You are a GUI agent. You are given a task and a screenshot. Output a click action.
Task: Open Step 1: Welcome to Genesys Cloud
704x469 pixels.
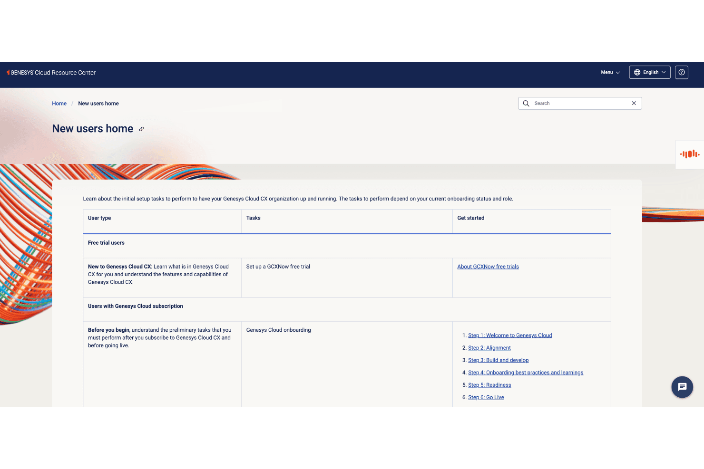tap(510, 335)
